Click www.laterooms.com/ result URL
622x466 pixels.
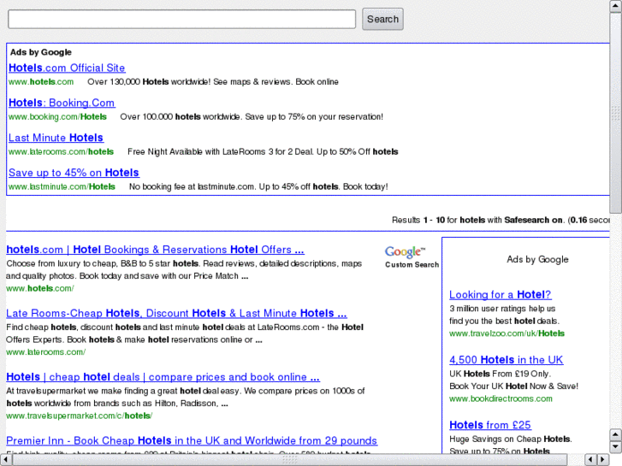click(46, 351)
